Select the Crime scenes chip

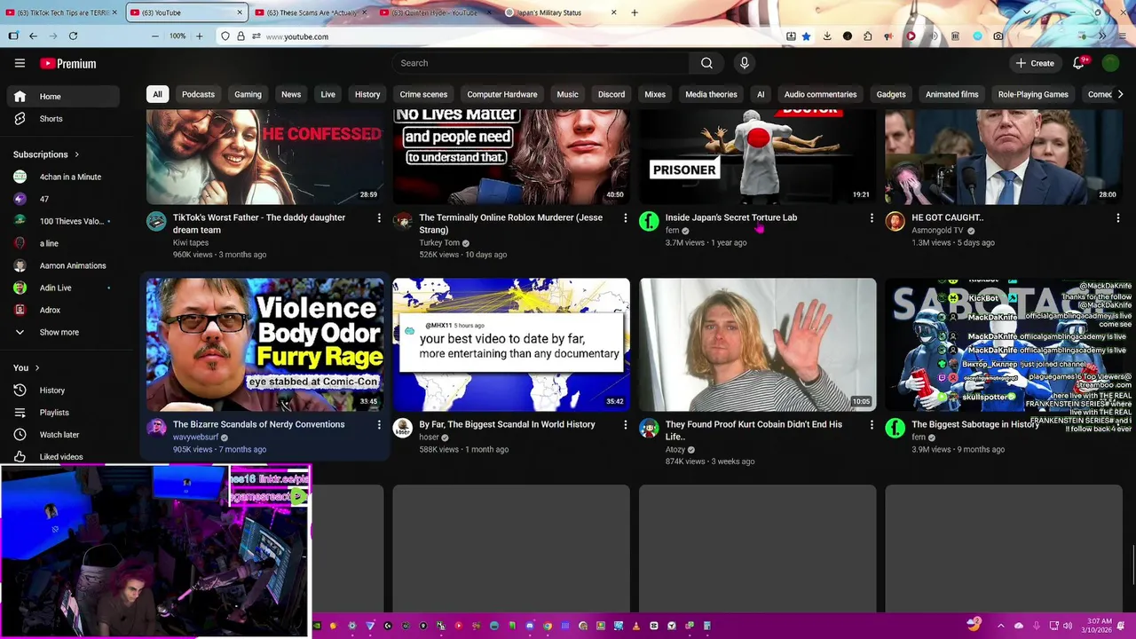tap(423, 94)
